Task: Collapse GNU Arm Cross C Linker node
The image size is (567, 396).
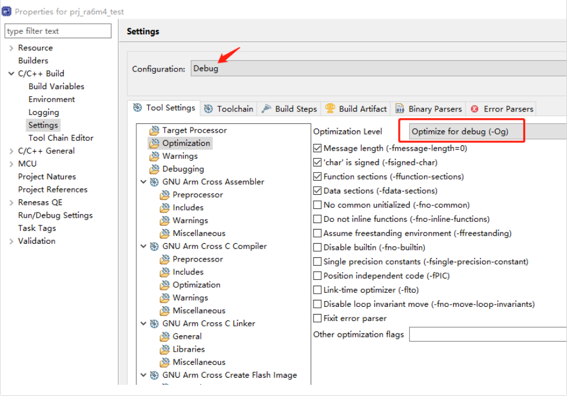Action: click(144, 323)
